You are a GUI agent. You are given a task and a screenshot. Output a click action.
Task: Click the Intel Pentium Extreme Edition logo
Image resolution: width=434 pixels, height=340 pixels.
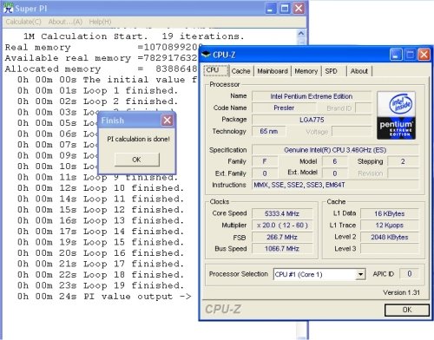click(396, 115)
